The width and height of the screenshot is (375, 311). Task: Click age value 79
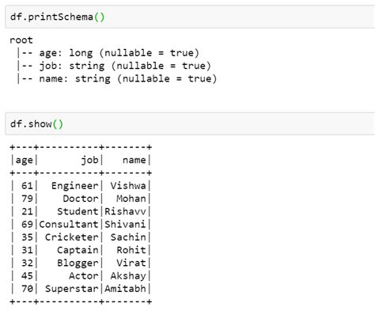27,199
